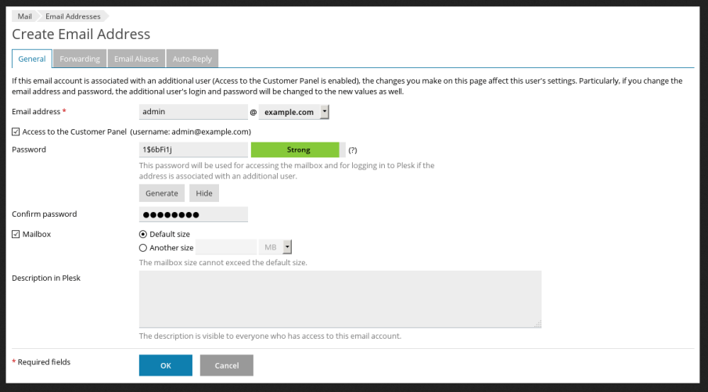Switch to the Forwarding tab
This screenshot has height=392, width=708.
(80, 59)
